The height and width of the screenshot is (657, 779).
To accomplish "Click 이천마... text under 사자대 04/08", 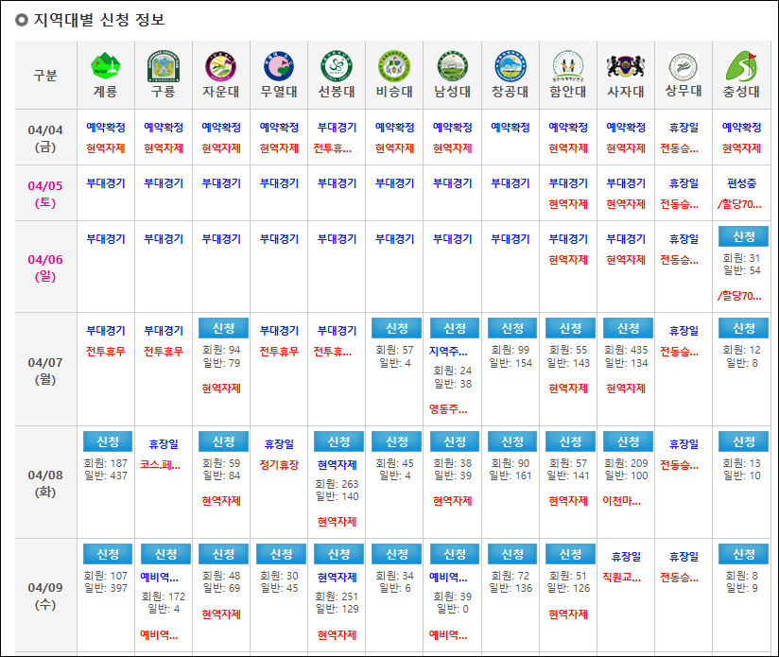I will point(621,501).
